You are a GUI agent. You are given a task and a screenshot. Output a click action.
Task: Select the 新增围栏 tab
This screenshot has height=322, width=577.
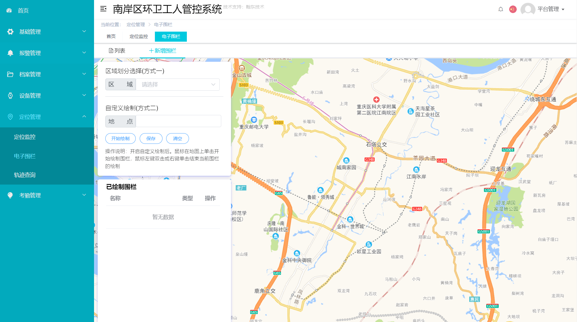coord(163,51)
